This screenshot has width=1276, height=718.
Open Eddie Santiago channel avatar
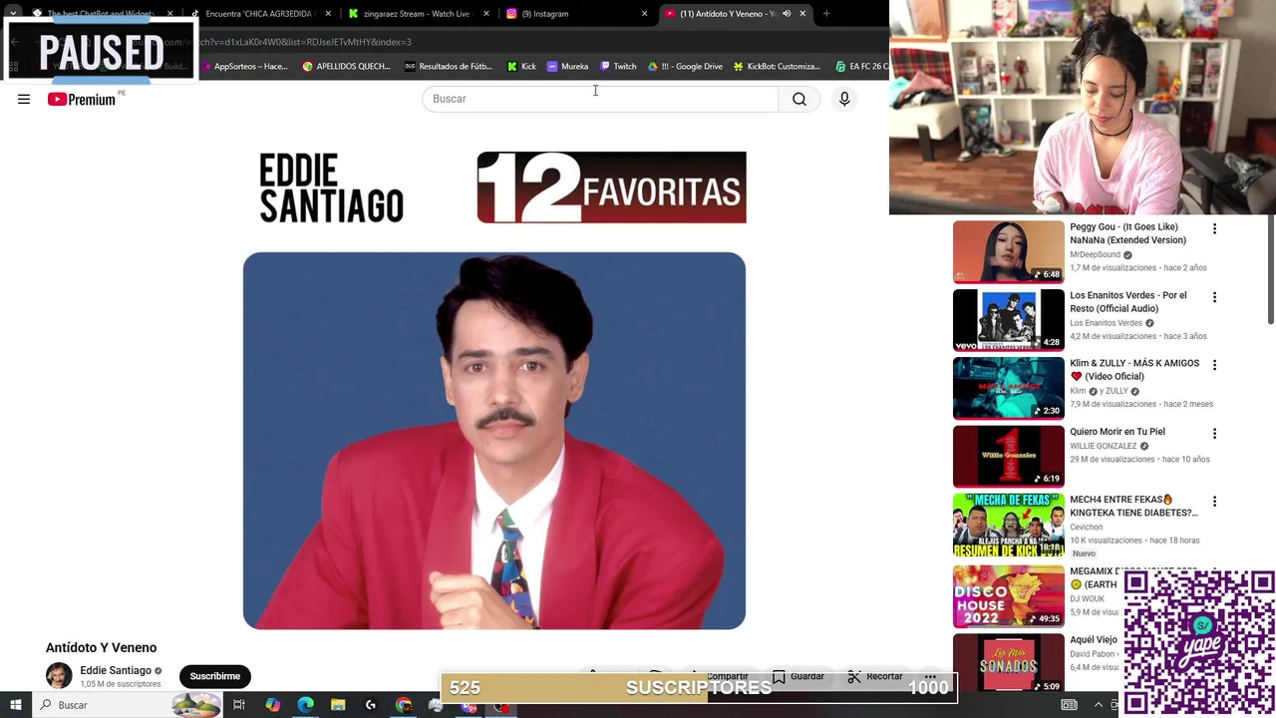[x=59, y=675]
